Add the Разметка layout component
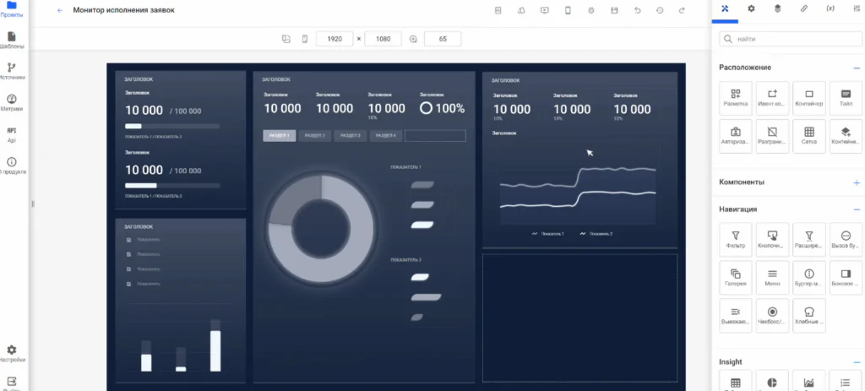 (736, 98)
